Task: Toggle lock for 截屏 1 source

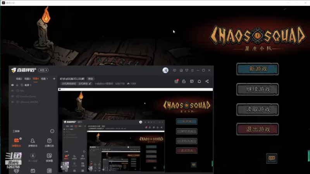Action: point(17,85)
